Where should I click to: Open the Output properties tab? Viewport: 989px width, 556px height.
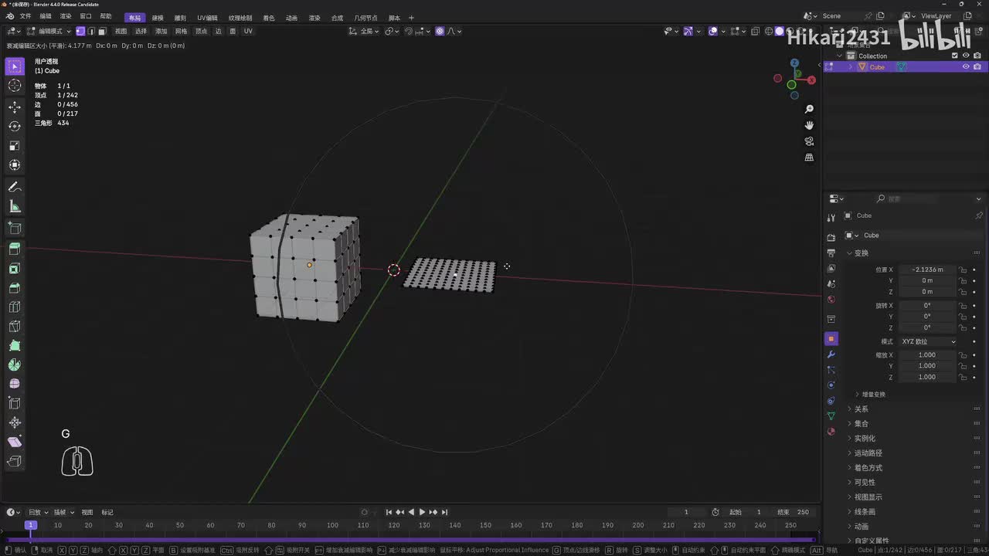[831, 253]
